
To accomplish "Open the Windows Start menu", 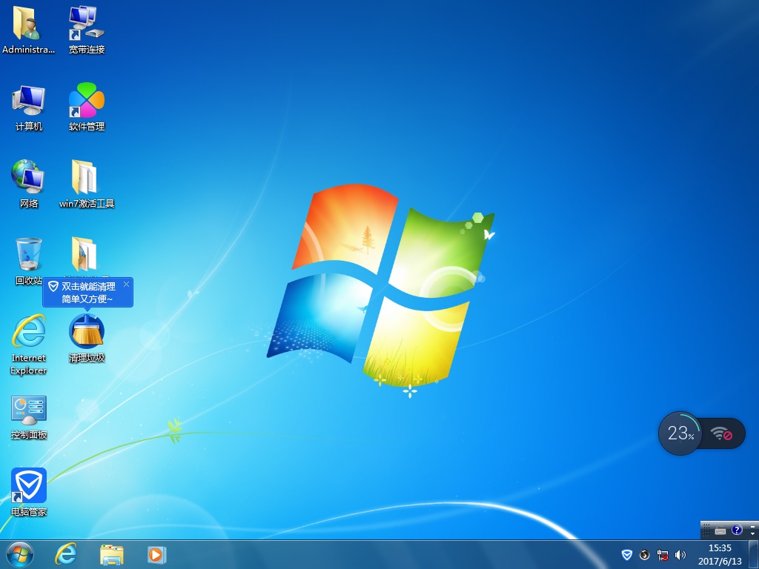I will (20, 553).
